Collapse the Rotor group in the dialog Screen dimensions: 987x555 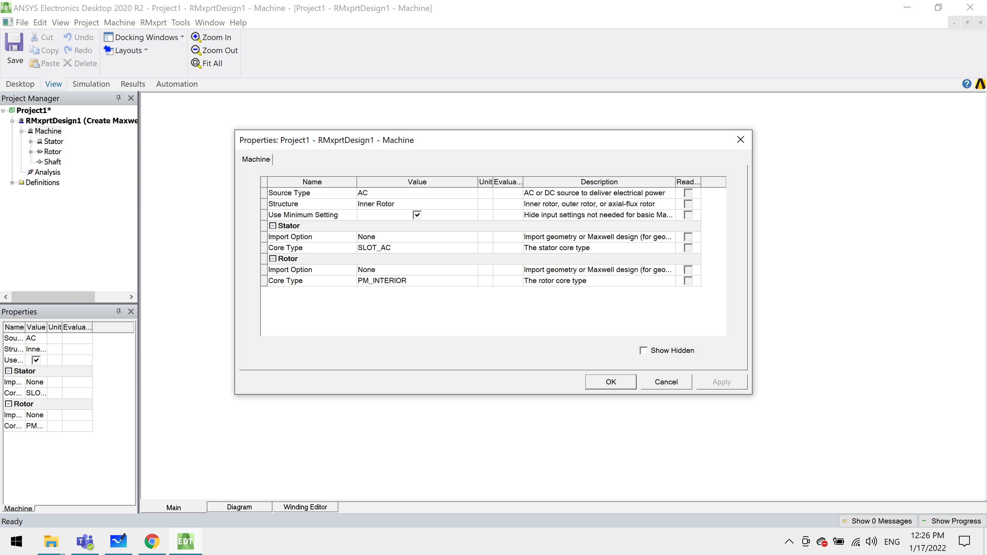(272, 259)
